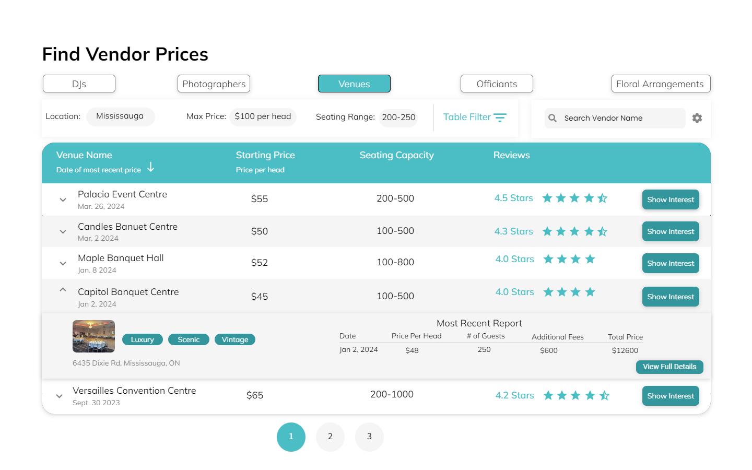Expand the Palacio Event Centre row
The image size is (752, 470).
click(x=63, y=199)
